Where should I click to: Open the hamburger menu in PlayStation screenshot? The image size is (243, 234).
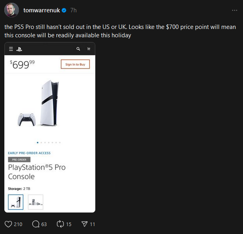11,49
